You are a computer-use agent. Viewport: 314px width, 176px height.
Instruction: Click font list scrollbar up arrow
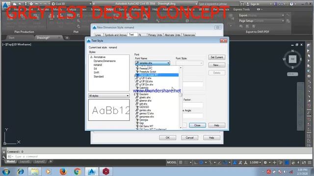point(181,68)
